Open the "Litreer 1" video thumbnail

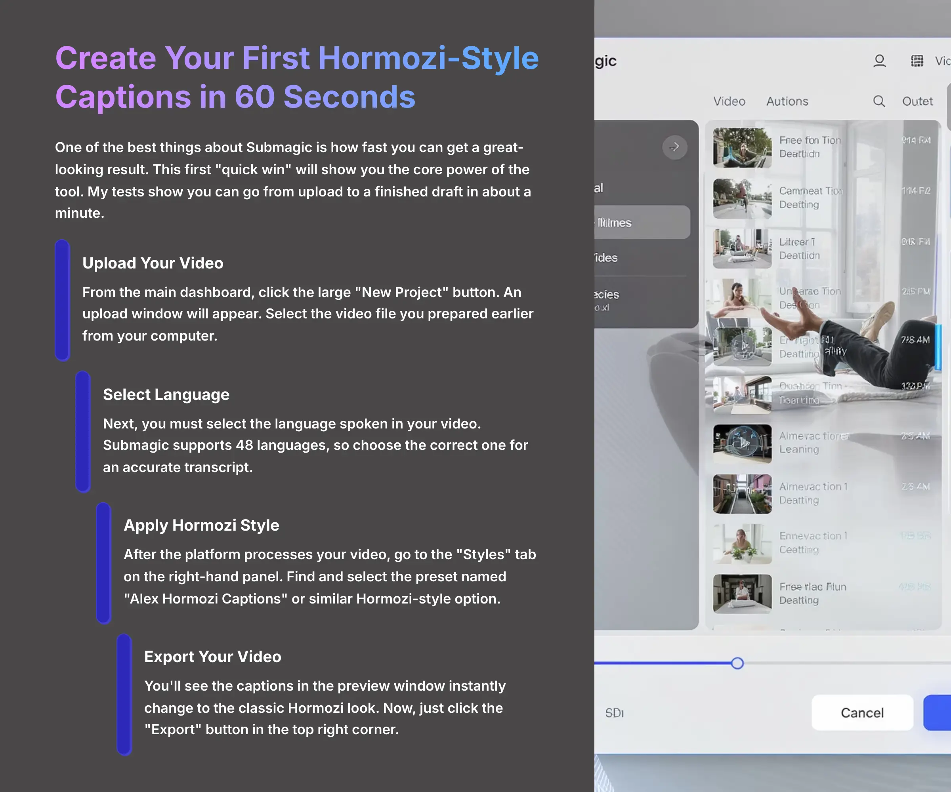pos(742,248)
